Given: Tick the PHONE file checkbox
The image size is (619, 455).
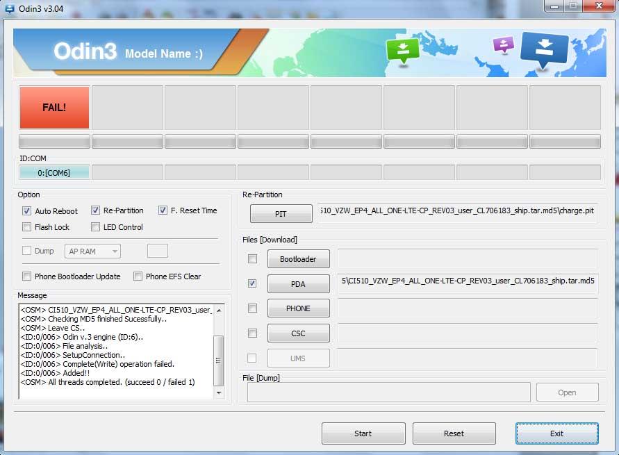Looking at the screenshot, I should tap(252, 308).
